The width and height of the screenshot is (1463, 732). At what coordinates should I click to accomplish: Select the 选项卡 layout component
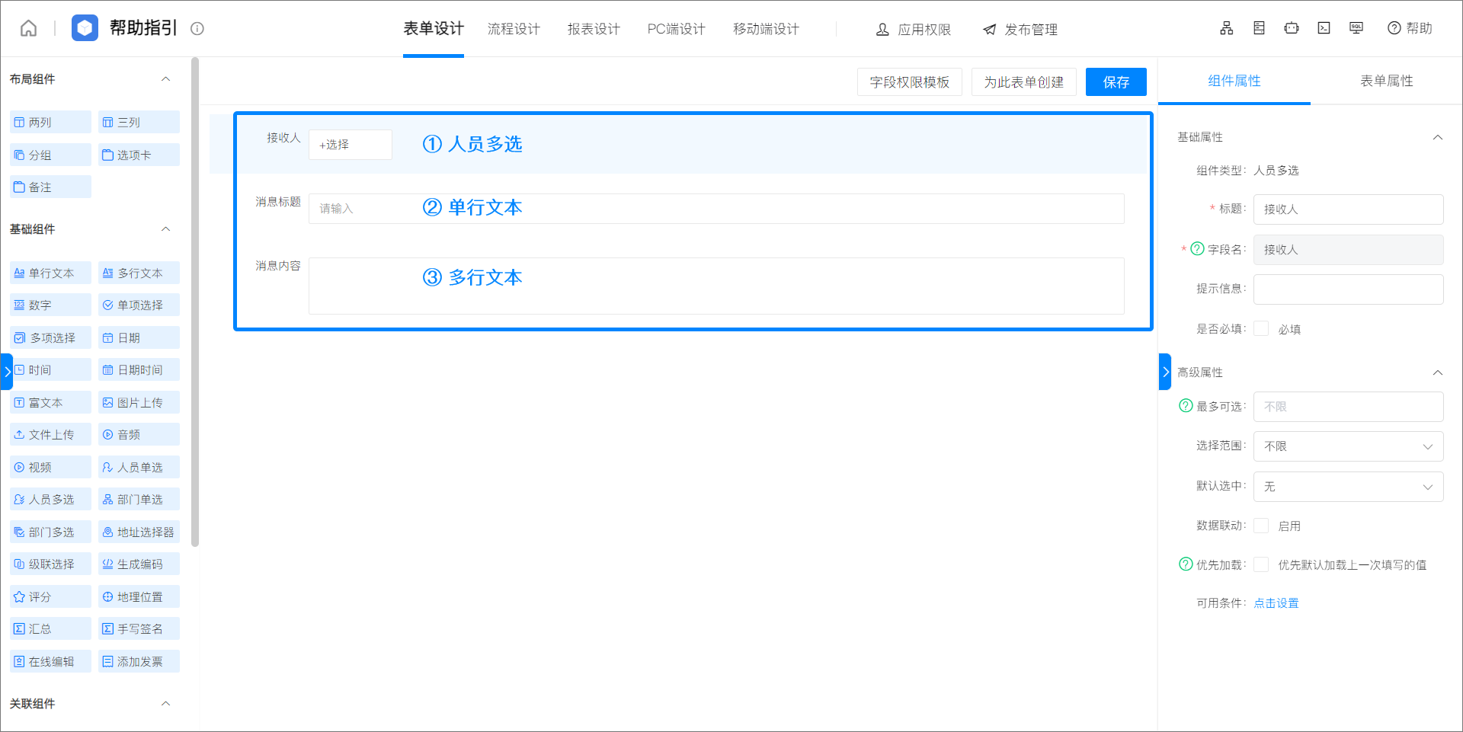pyautogui.click(x=139, y=155)
